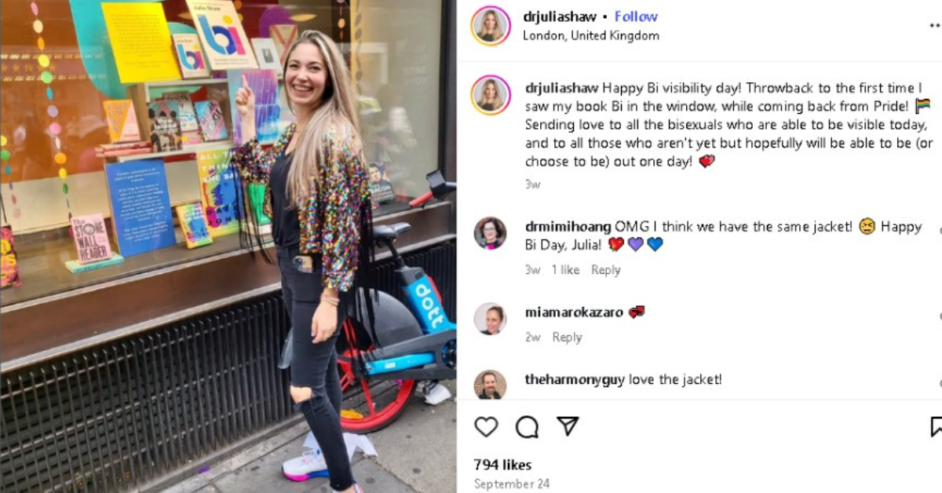Reply to drmimihoang's comment
Screen dimensions: 942x493
605,270
